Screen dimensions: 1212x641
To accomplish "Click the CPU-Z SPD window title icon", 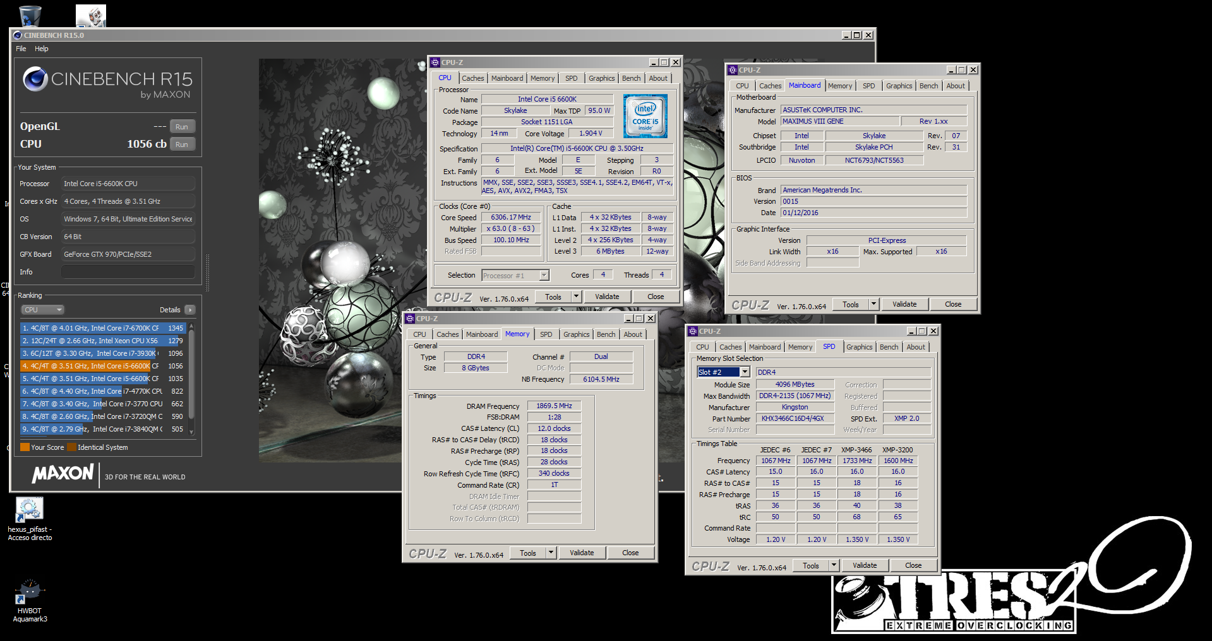I will click(x=693, y=331).
